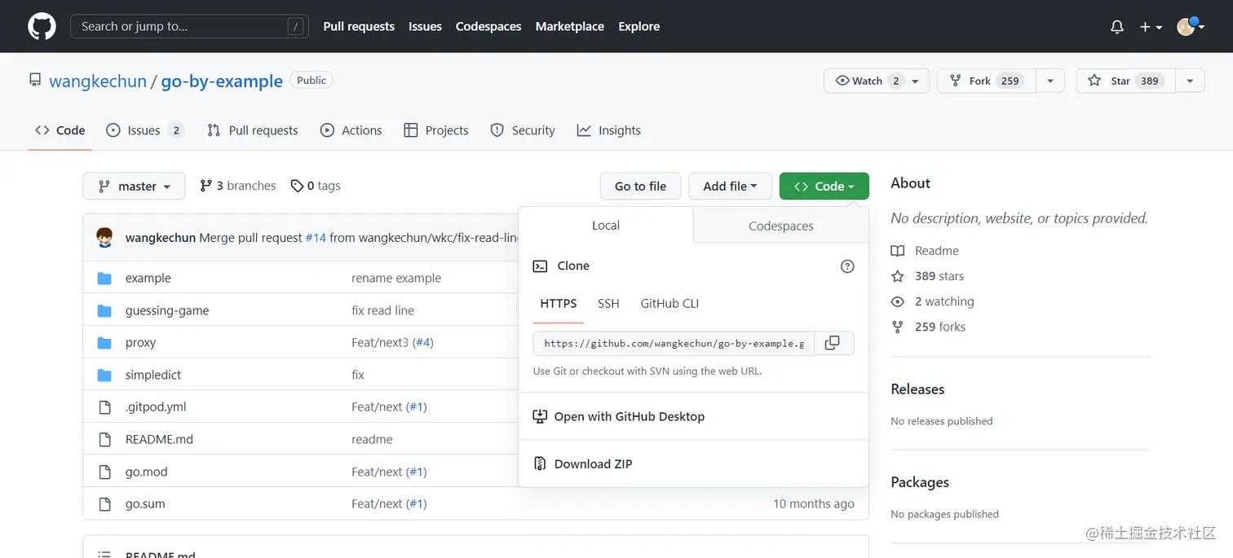Switch to the repository Issues tab
1233x558 pixels.
point(145,130)
